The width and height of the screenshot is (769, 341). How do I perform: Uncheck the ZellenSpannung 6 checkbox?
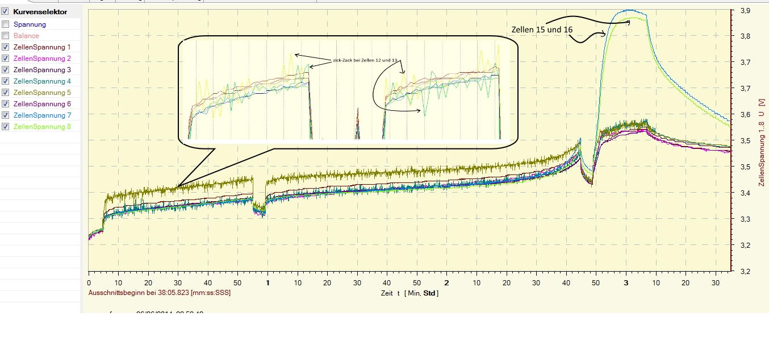click(6, 104)
